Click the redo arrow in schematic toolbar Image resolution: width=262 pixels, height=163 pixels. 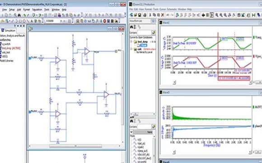28,15
